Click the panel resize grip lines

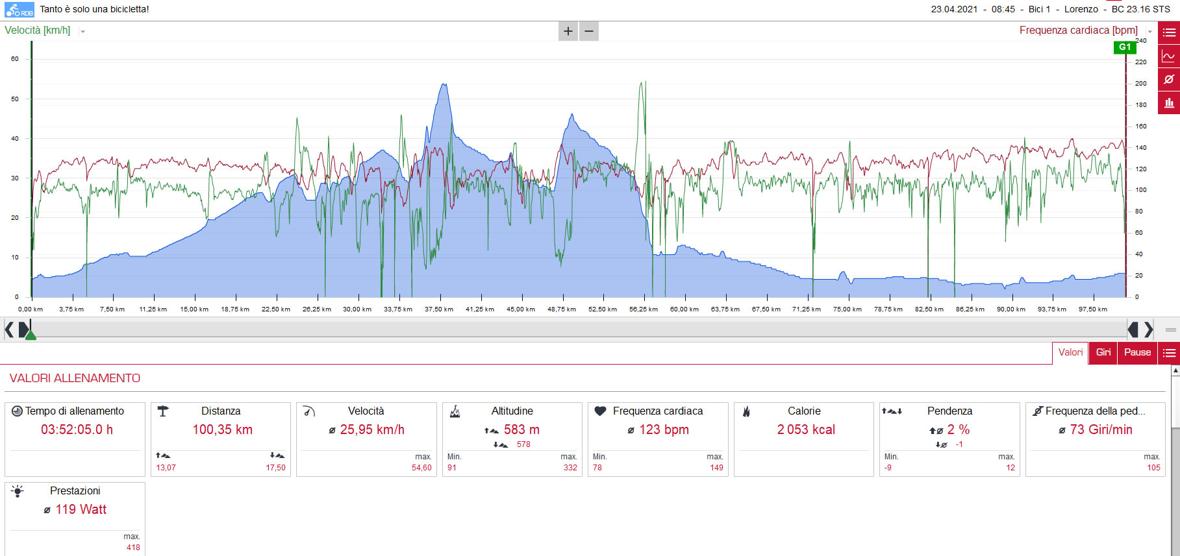click(1171, 330)
